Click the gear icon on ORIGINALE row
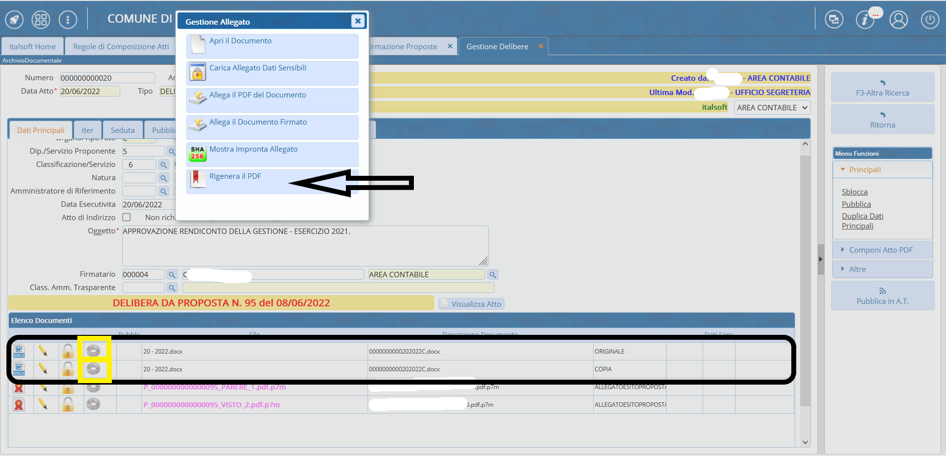This screenshot has height=456, width=946. (x=93, y=351)
